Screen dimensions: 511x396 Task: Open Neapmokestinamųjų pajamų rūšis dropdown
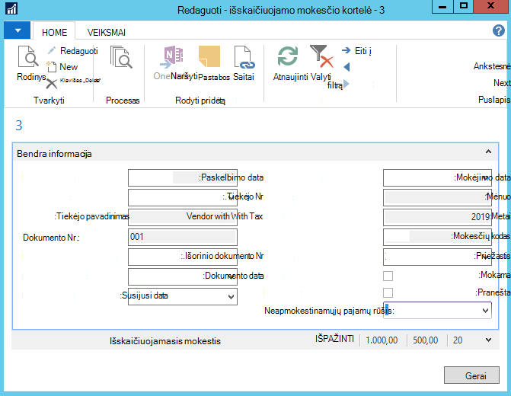[x=485, y=311]
